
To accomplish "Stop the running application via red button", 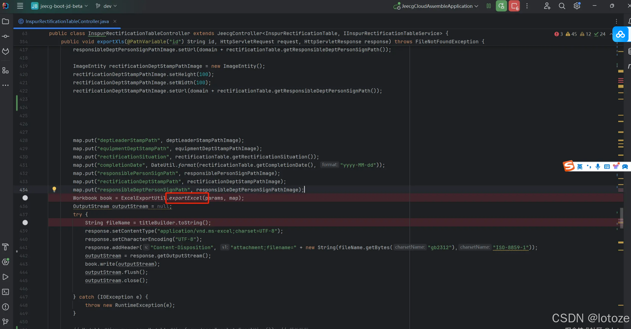I will pos(514,6).
